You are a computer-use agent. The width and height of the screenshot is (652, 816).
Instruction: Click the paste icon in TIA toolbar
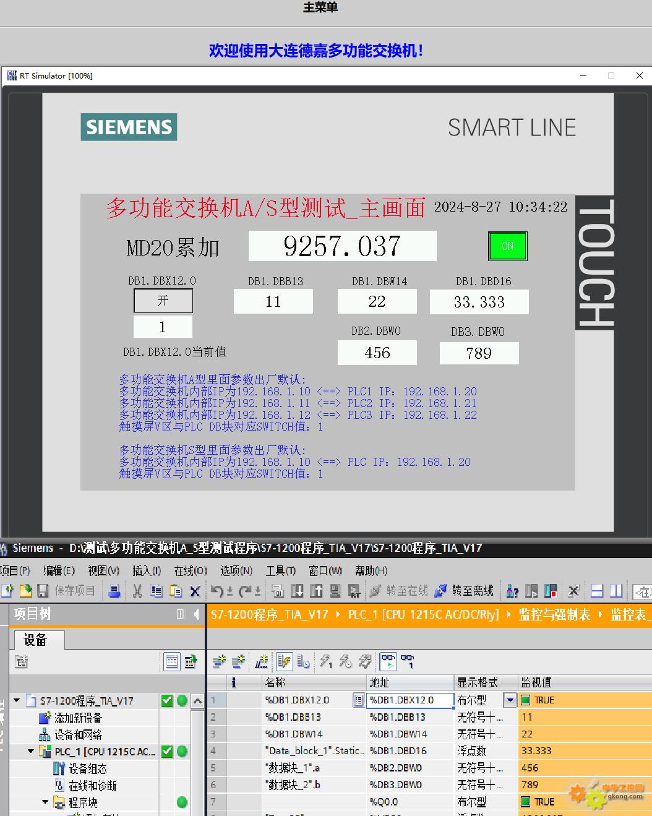[176, 591]
